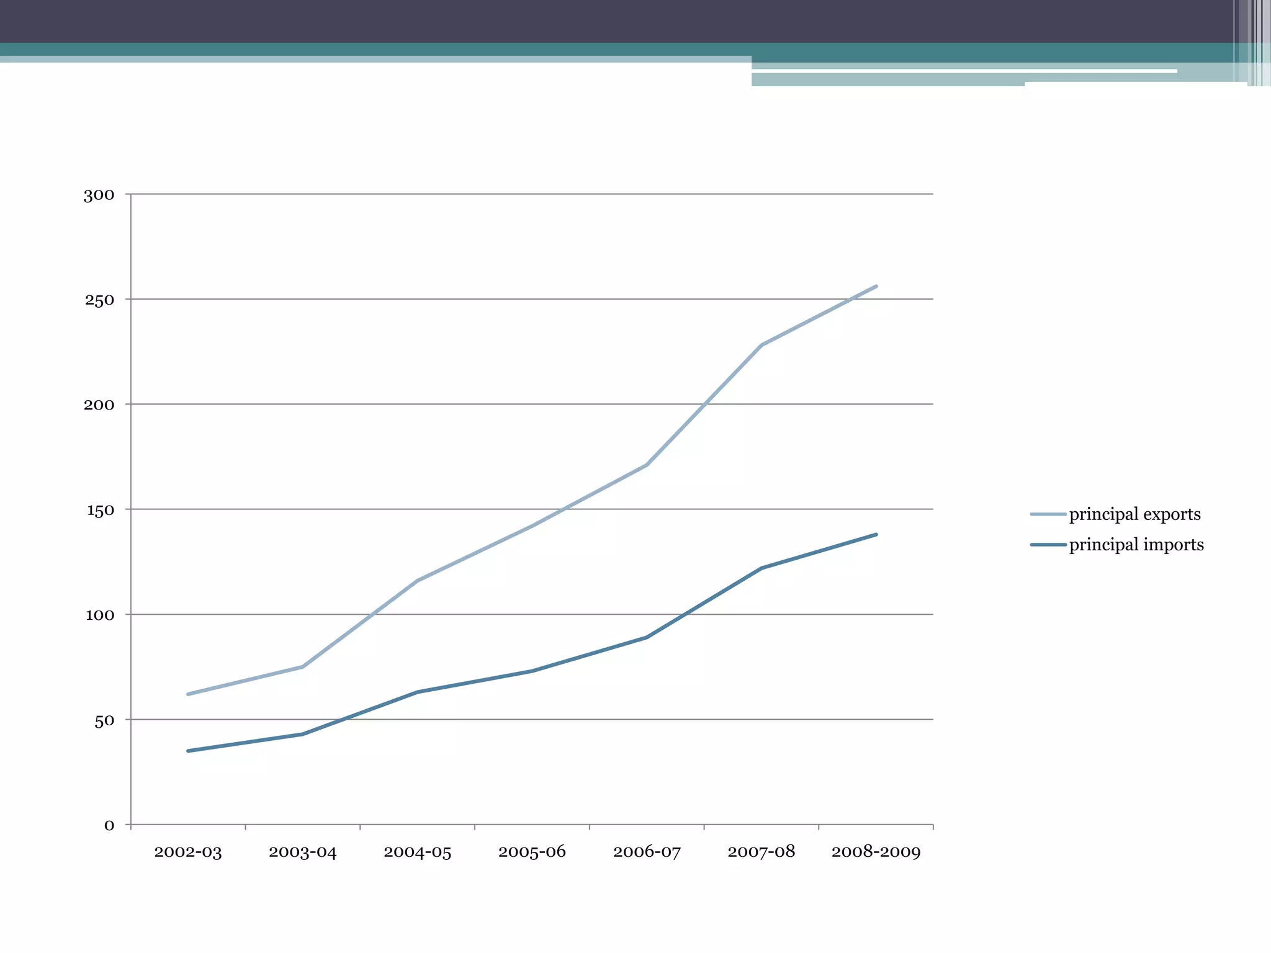Click the 300 y-axis value

coord(99,195)
